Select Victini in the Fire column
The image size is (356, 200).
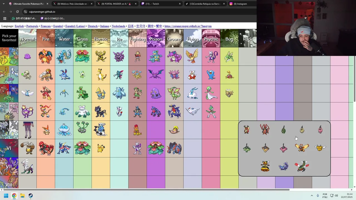click(46, 130)
